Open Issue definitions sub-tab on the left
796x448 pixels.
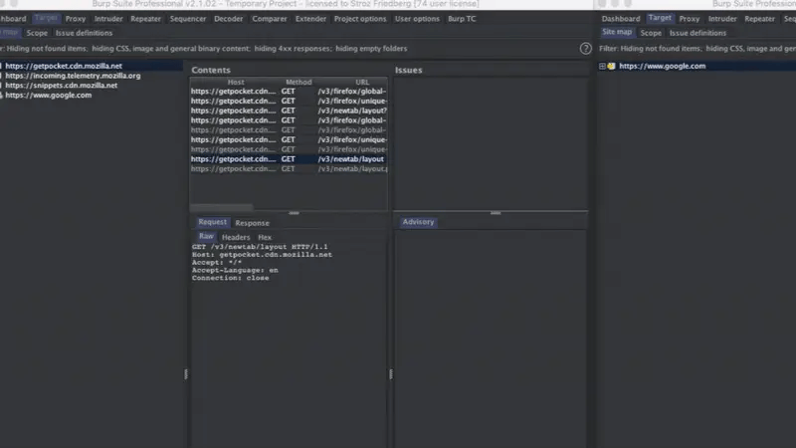click(85, 33)
